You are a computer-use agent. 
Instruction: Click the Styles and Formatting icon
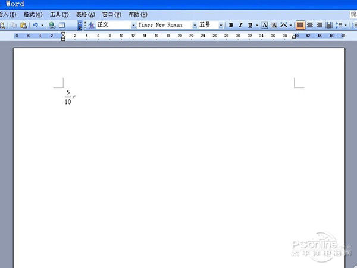click(x=91, y=25)
